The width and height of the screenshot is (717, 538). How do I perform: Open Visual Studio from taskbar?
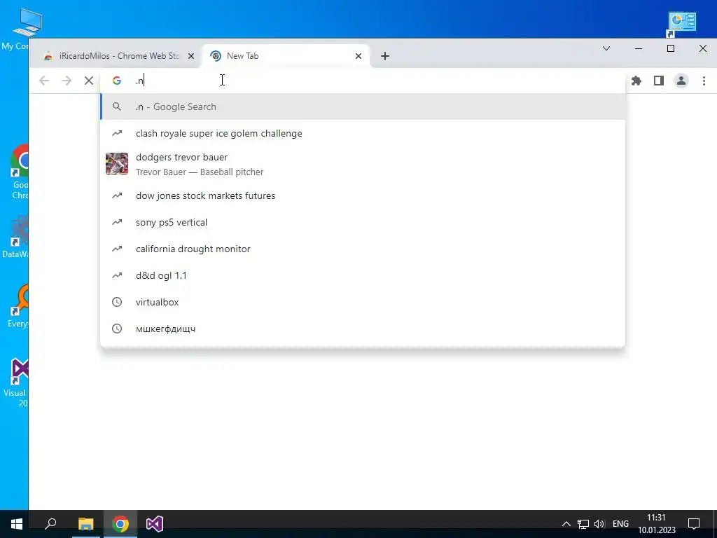[x=155, y=524]
